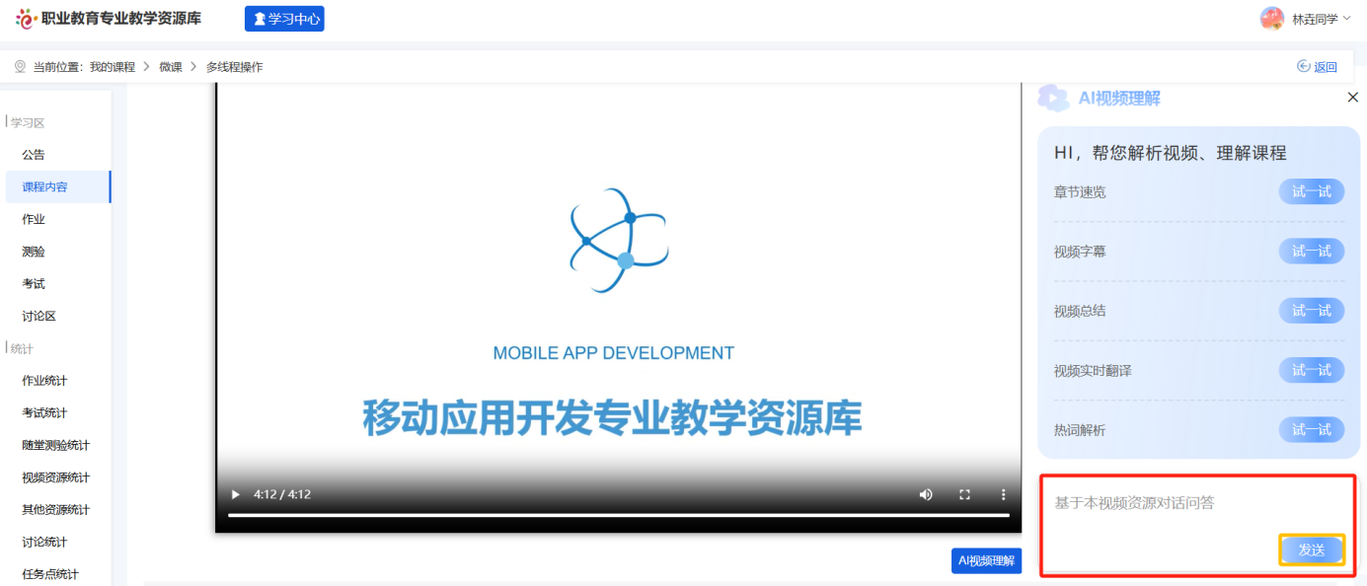
Task: Open 作业 in the sidebar
Action: 34,219
